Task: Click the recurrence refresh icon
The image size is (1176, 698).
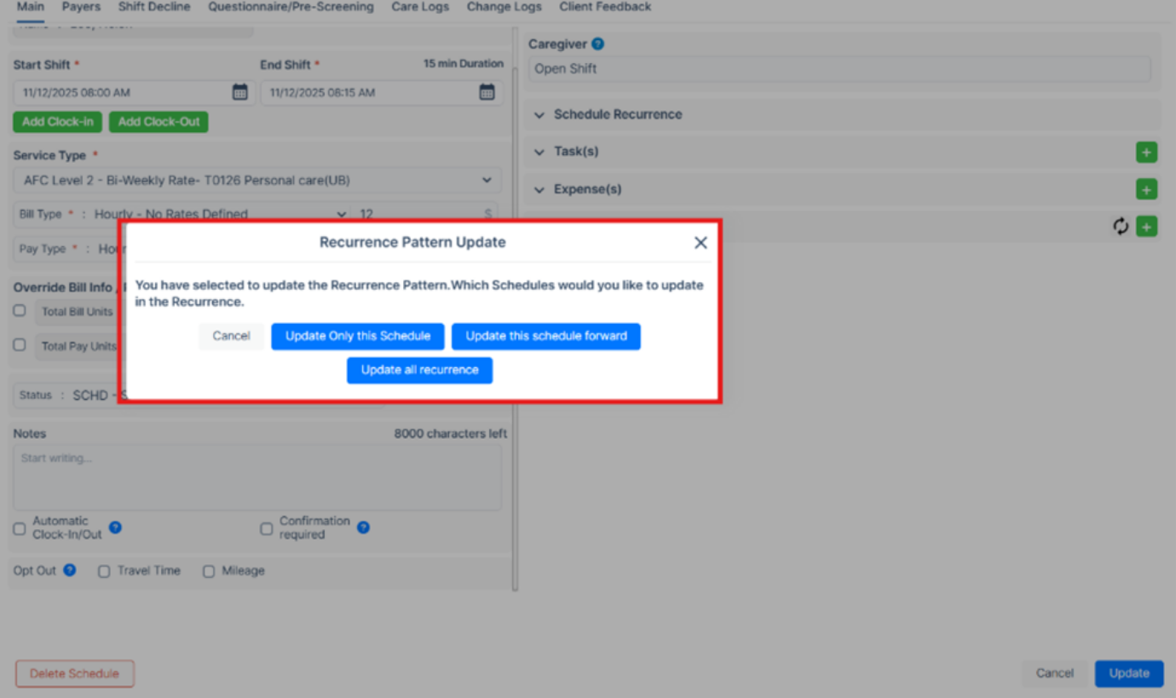Action: [x=1120, y=226]
